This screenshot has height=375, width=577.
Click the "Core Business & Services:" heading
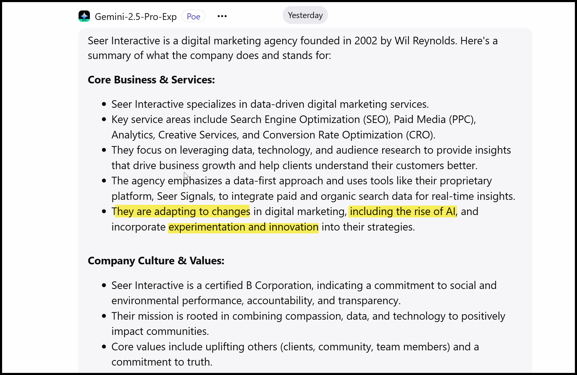pos(151,80)
